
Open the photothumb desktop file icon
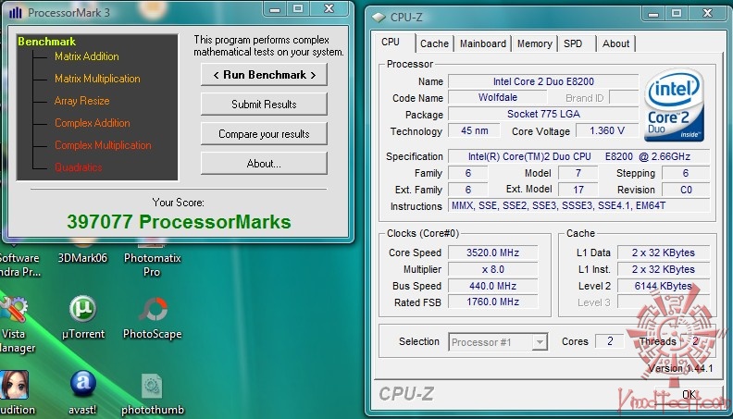click(x=153, y=393)
